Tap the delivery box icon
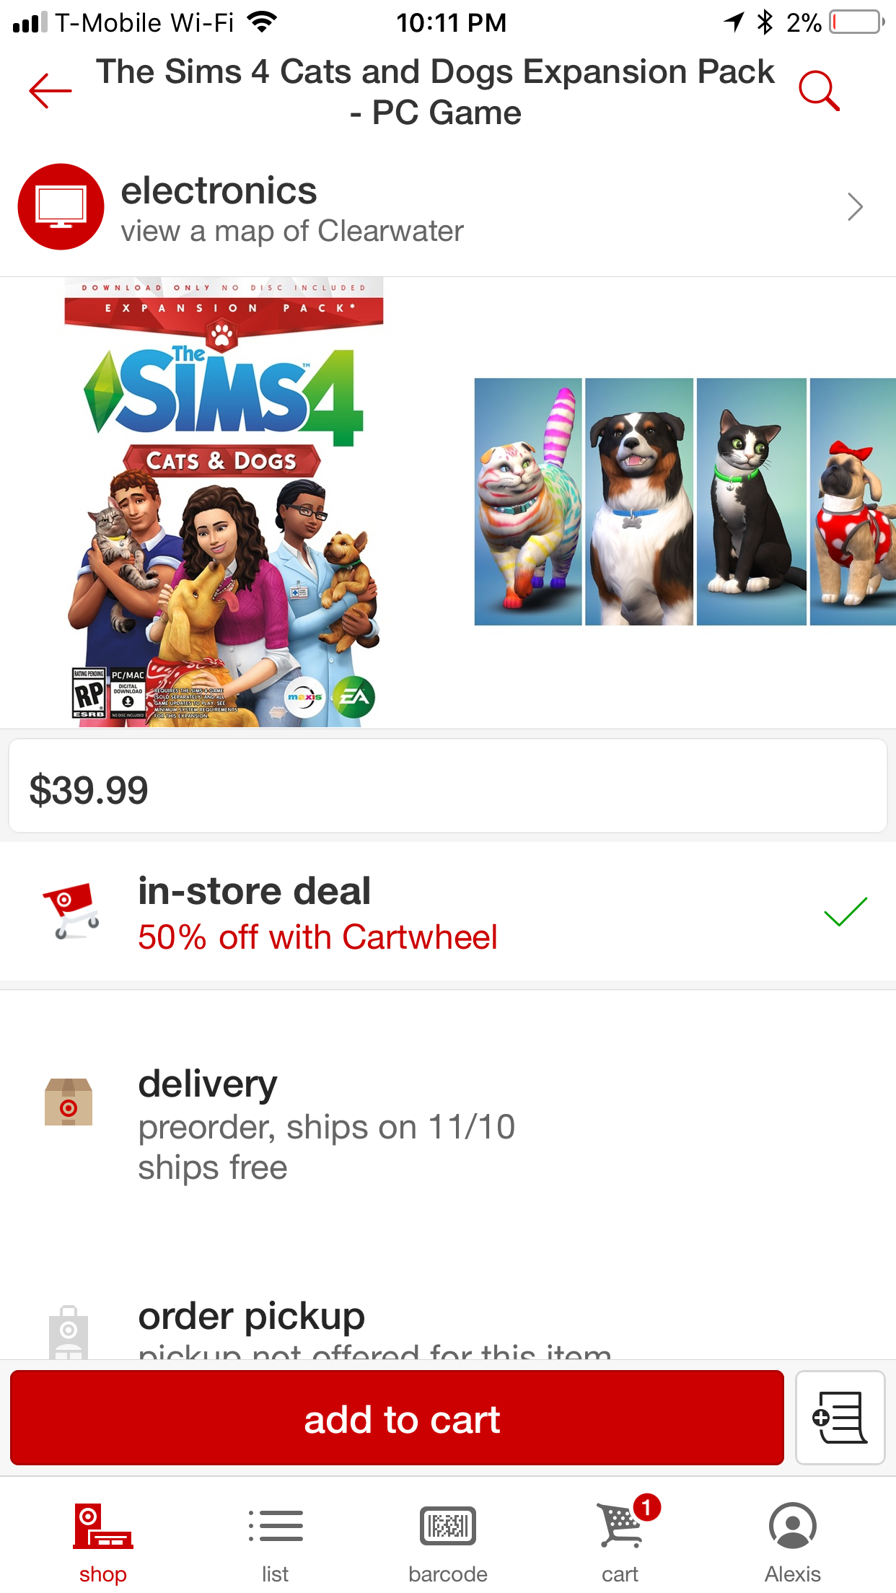Image resolution: width=896 pixels, height=1593 pixels. pyautogui.click(x=69, y=1102)
